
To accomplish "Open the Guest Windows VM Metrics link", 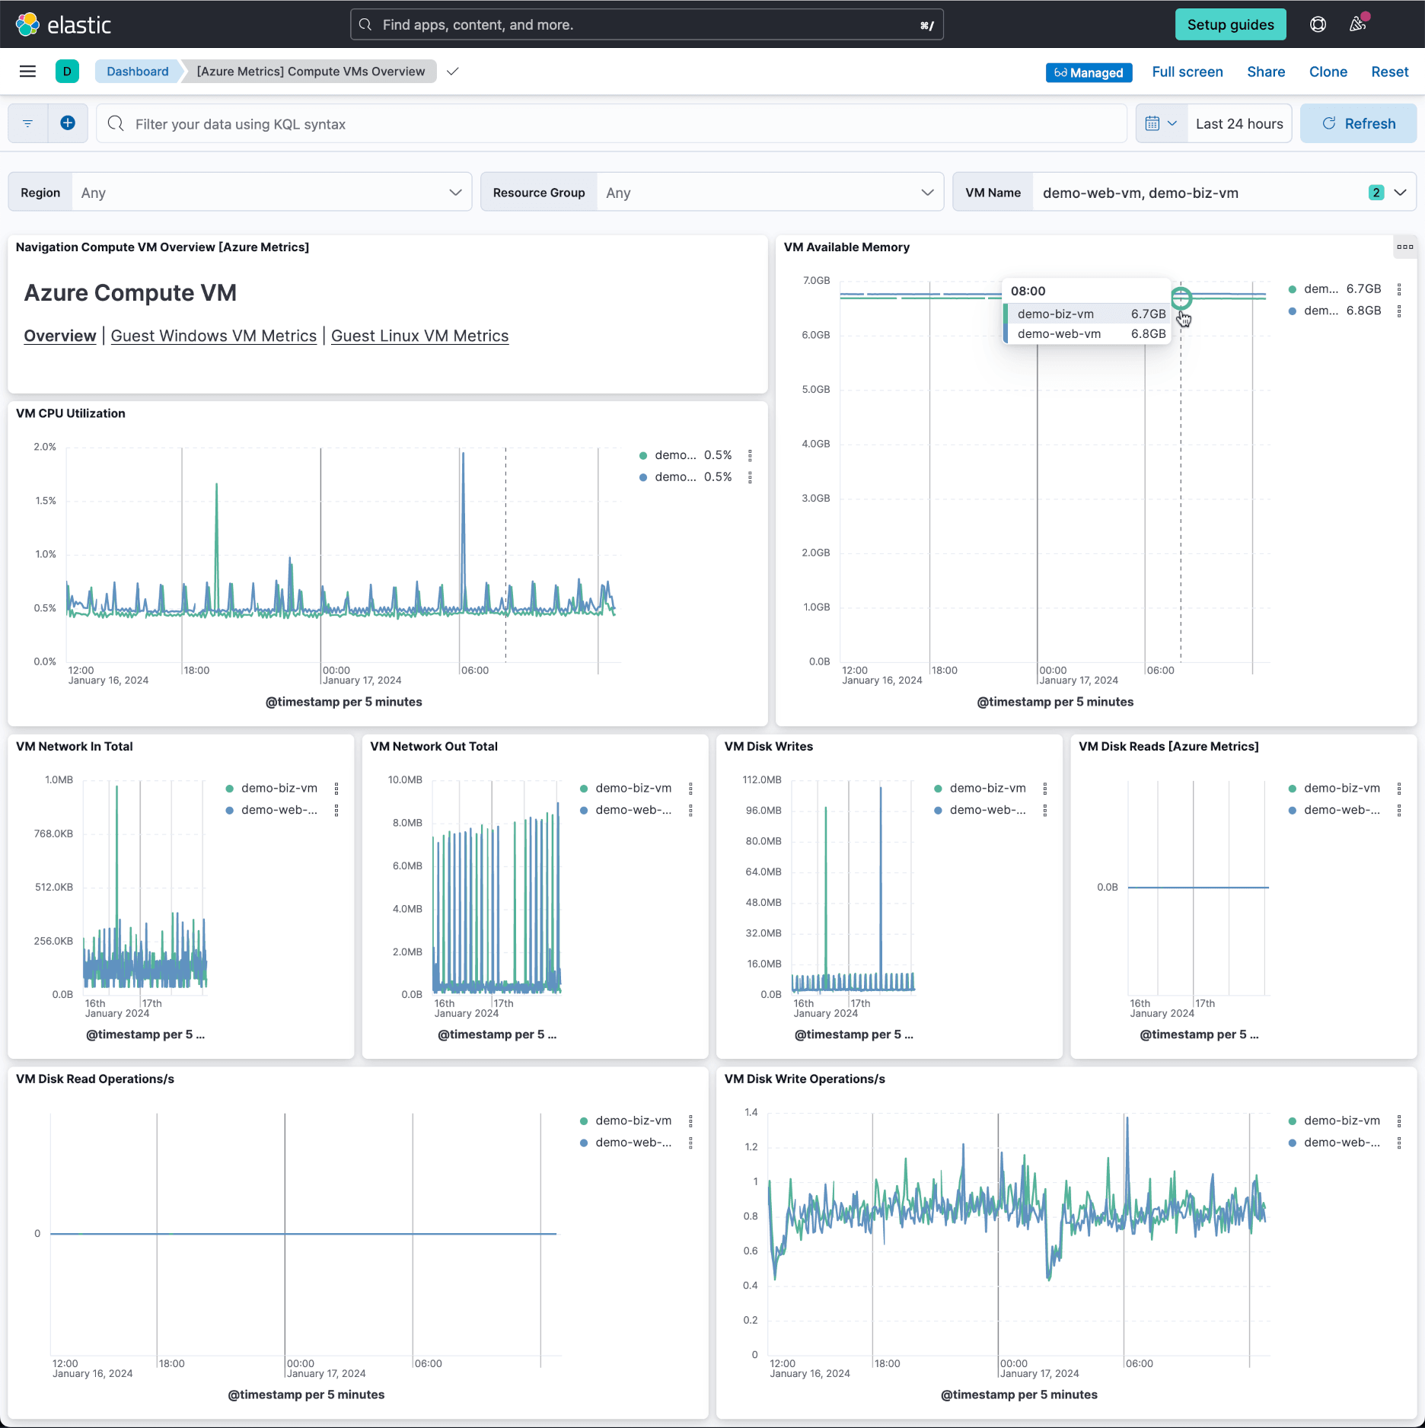I will pos(213,336).
